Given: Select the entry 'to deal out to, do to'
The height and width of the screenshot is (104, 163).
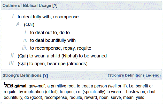Looking at the screenshot, I should click(x=50, y=33).
